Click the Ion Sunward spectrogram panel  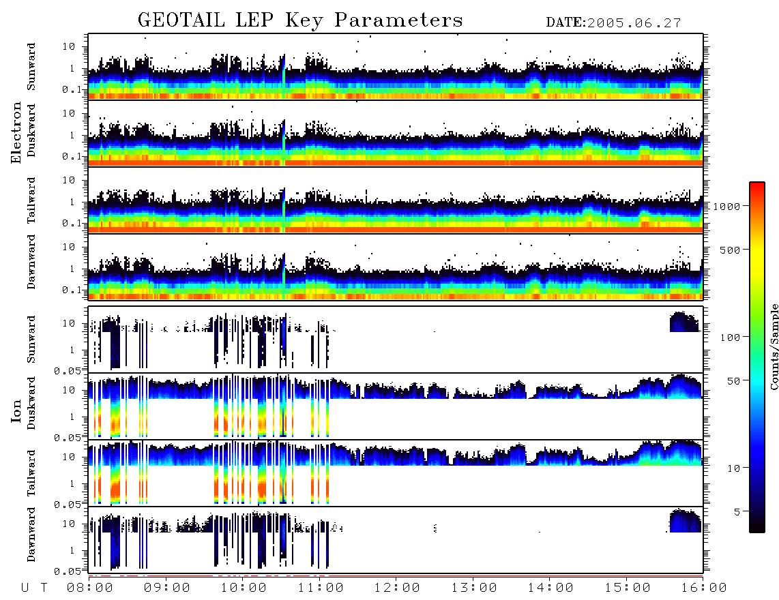(396, 340)
